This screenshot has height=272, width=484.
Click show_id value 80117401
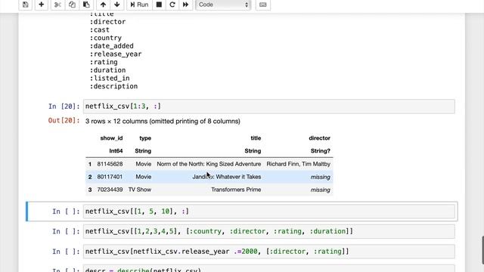(110, 177)
